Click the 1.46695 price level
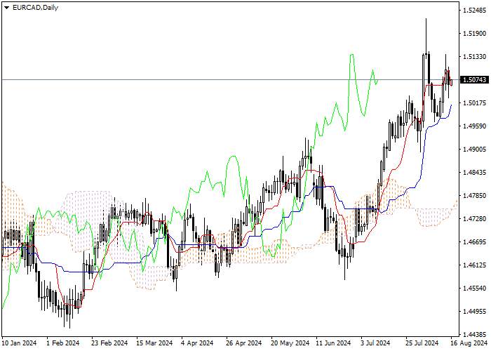This screenshot has height=351, width=491. pos(475,242)
